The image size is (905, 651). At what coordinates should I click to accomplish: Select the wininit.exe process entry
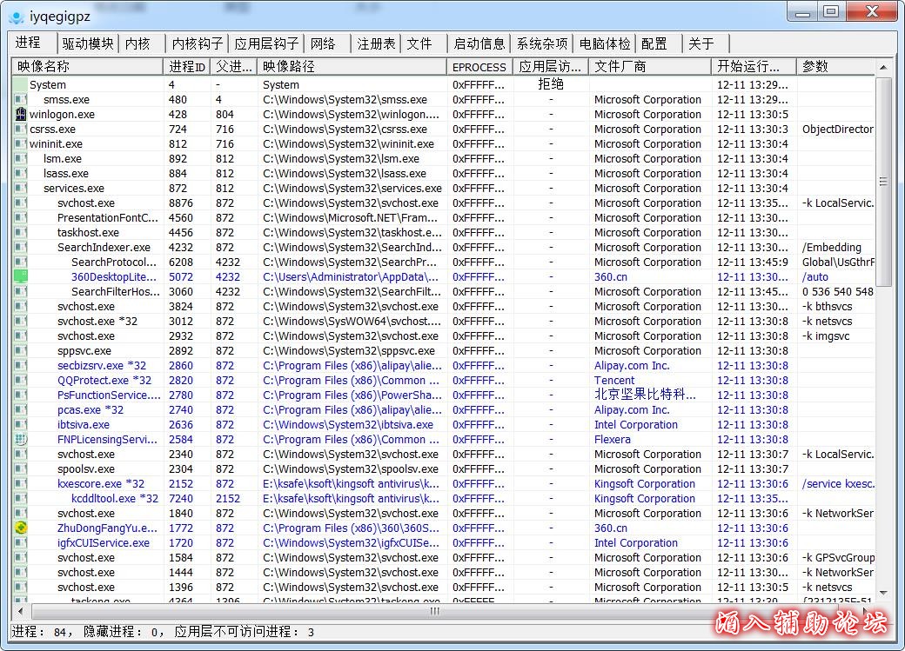[56, 144]
